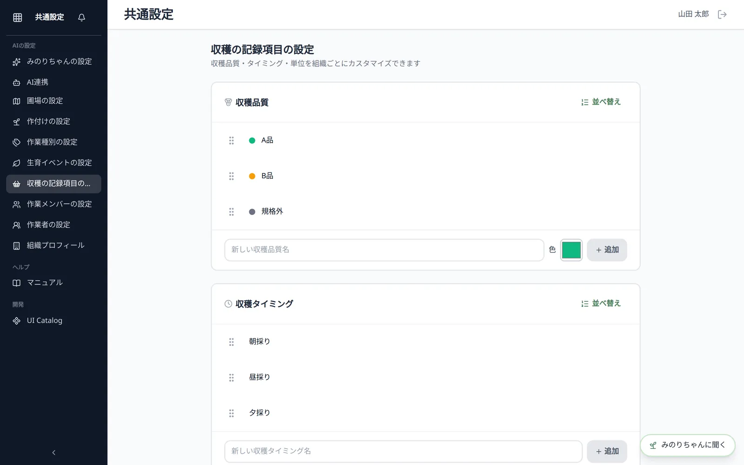Navigate to 生育イベントの設定
The image size is (744, 465).
point(53,163)
